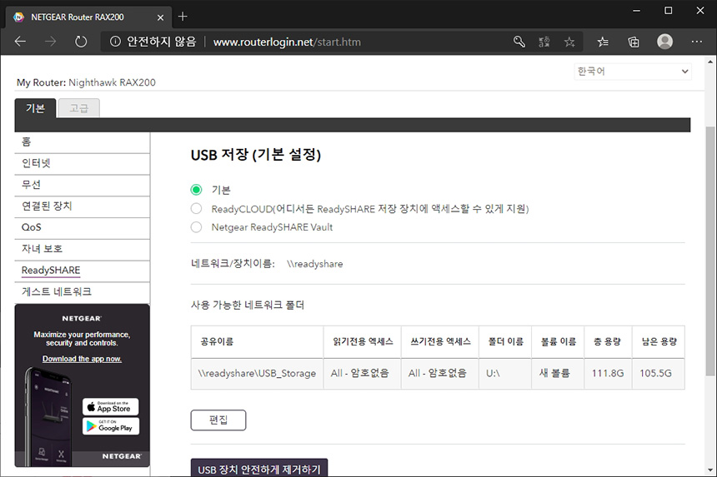Close the NETGEAR Router RAX200 tab
Viewport: 717px width, 477px height.
pos(161,17)
